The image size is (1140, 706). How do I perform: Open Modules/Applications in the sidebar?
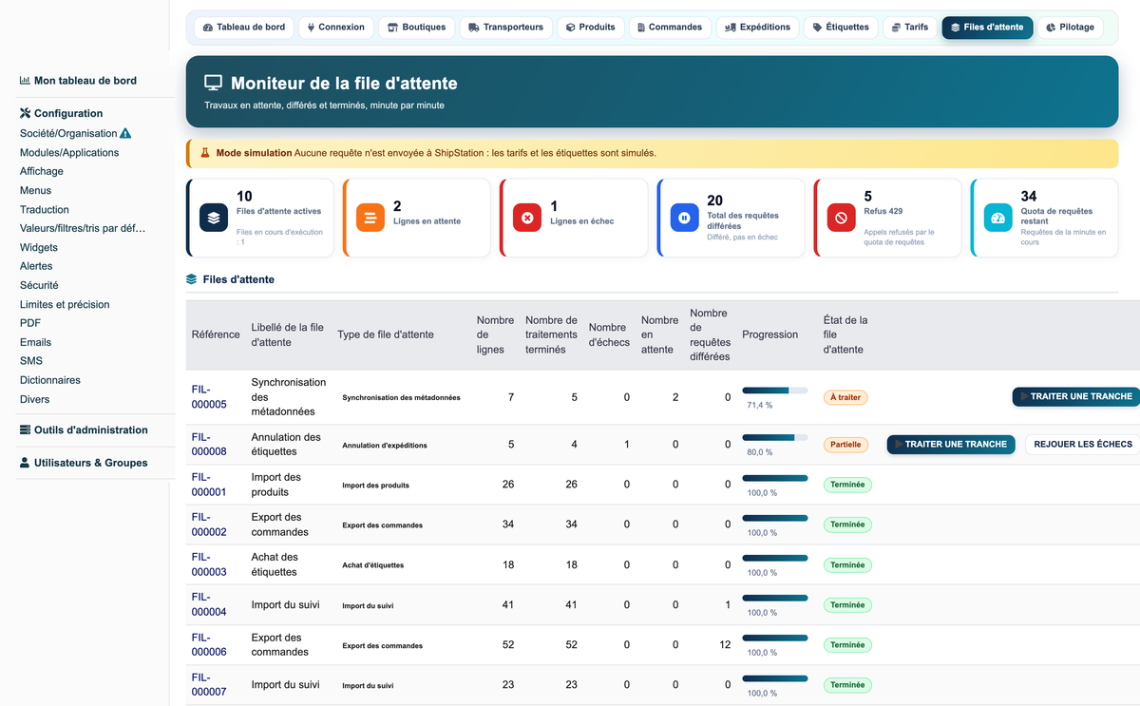pos(69,152)
